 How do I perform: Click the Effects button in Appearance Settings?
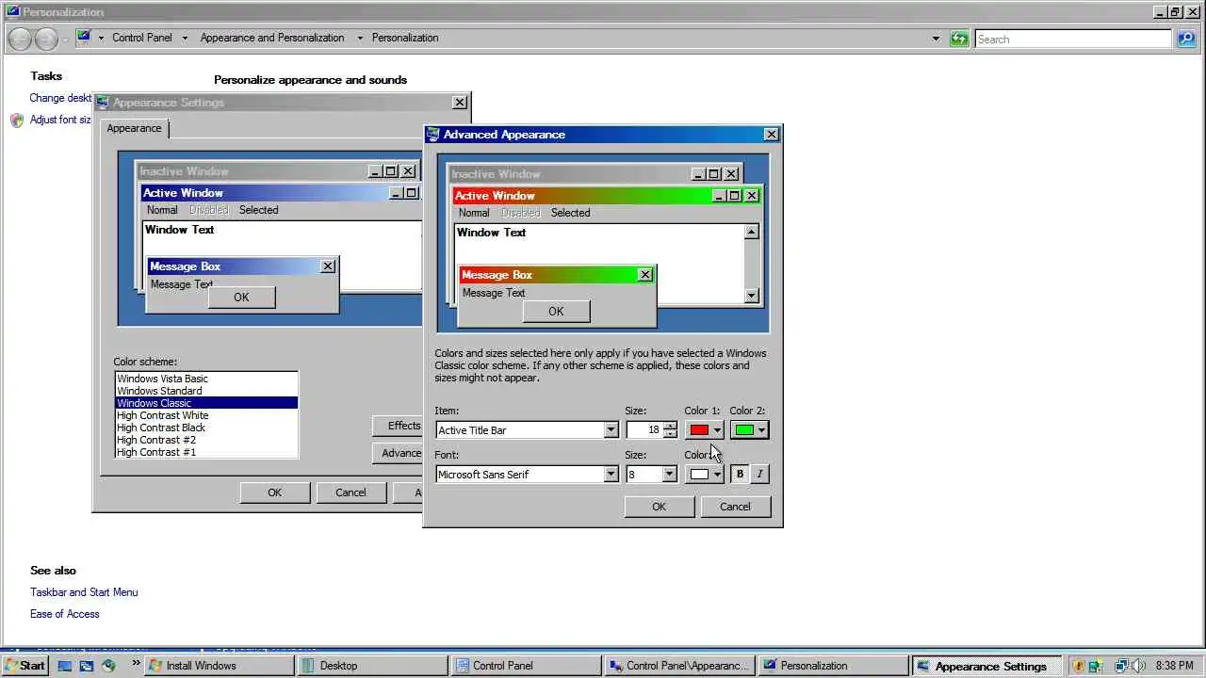(399, 426)
